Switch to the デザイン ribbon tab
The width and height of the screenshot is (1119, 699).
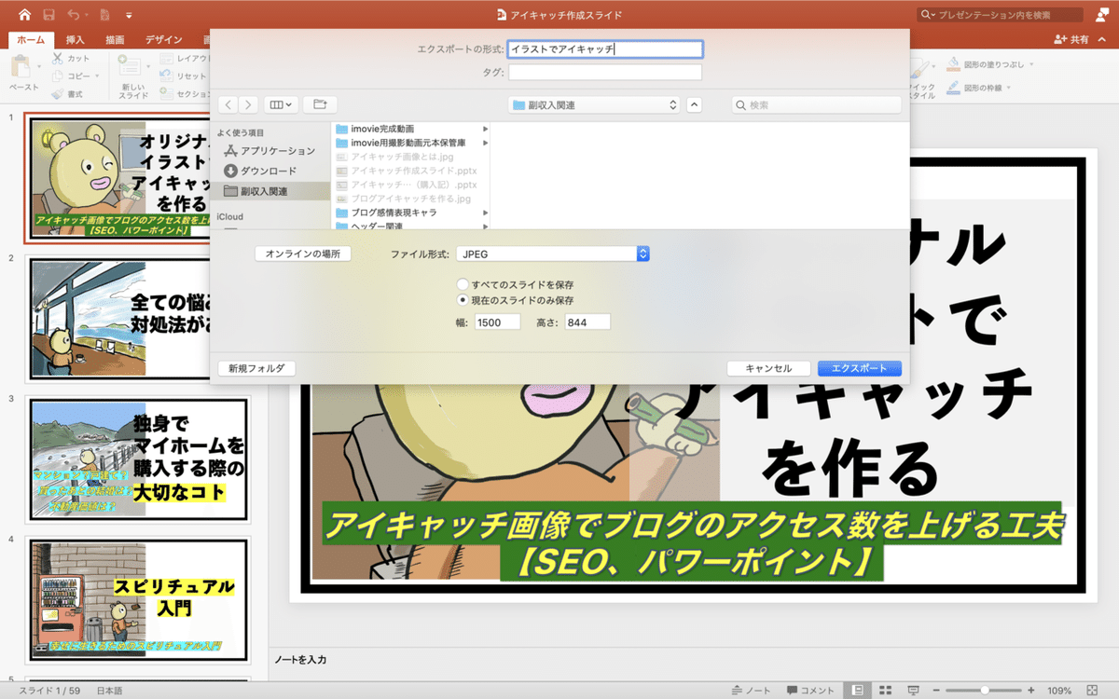coord(163,39)
